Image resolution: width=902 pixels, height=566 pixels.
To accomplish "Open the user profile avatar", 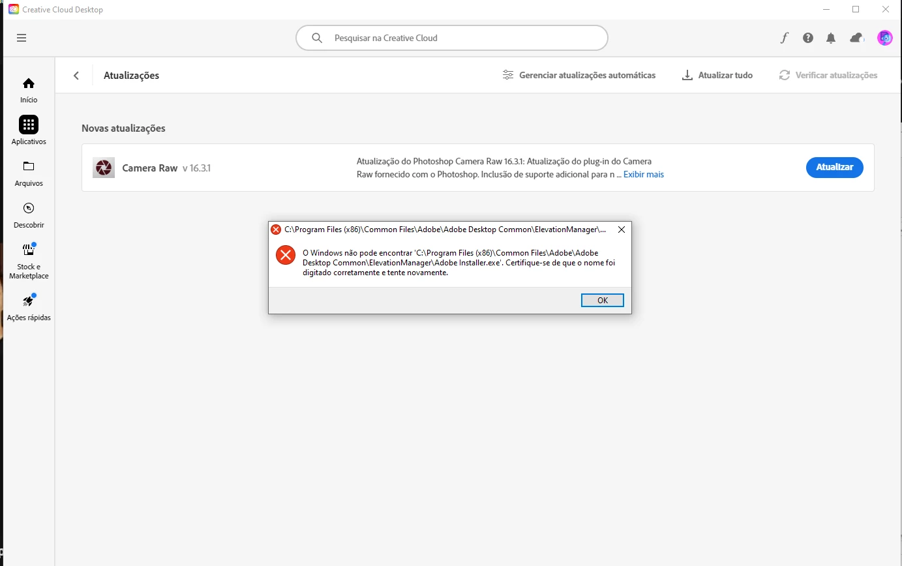I will click(885, 38).
